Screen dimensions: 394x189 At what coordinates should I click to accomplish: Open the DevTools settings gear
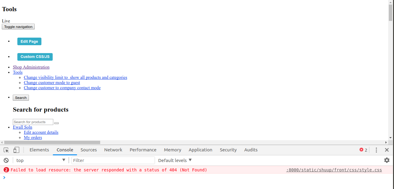pos(387,160)
